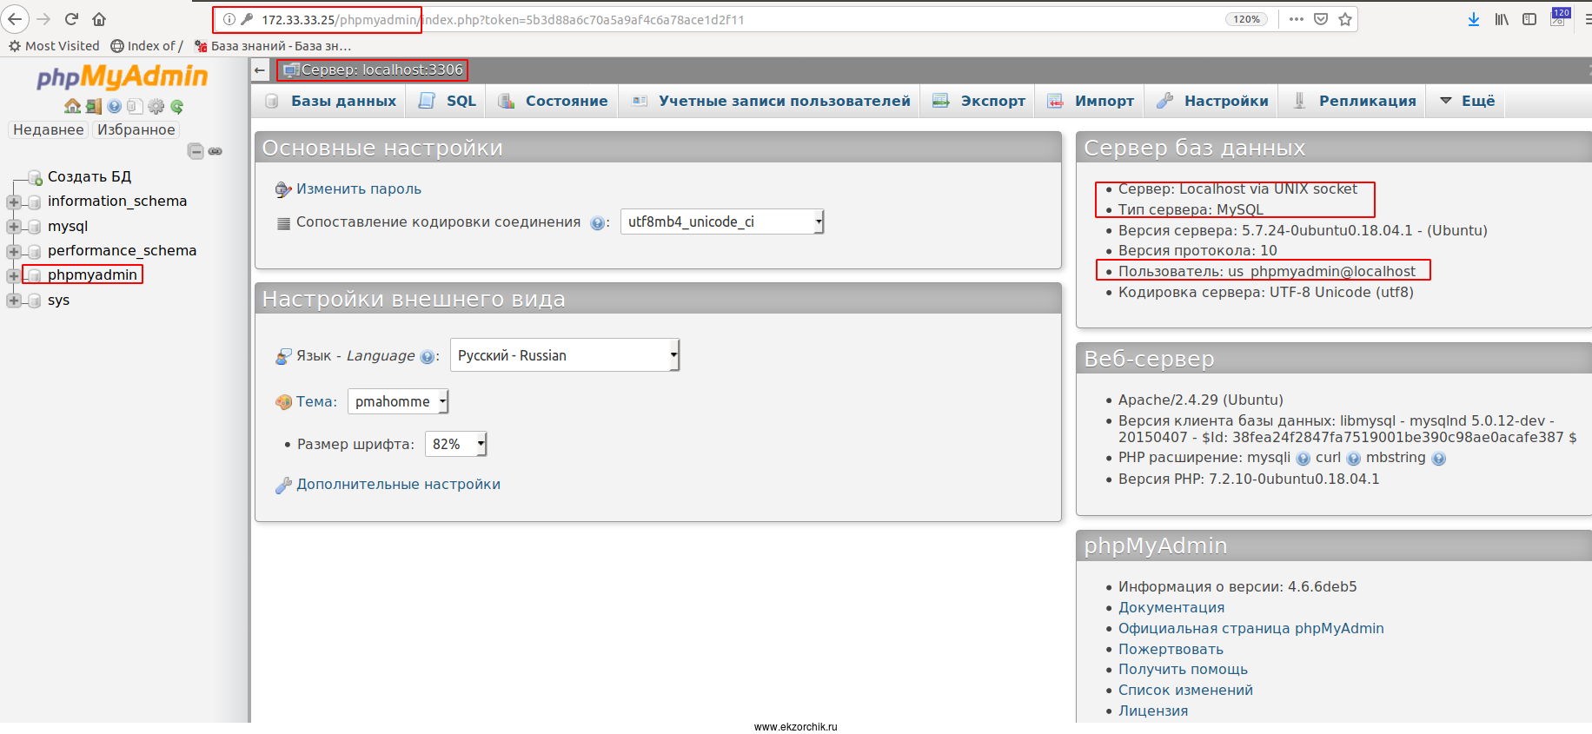Open Список изменений link
This screenshot has width=1592, height=734.
coord(1185,690)
